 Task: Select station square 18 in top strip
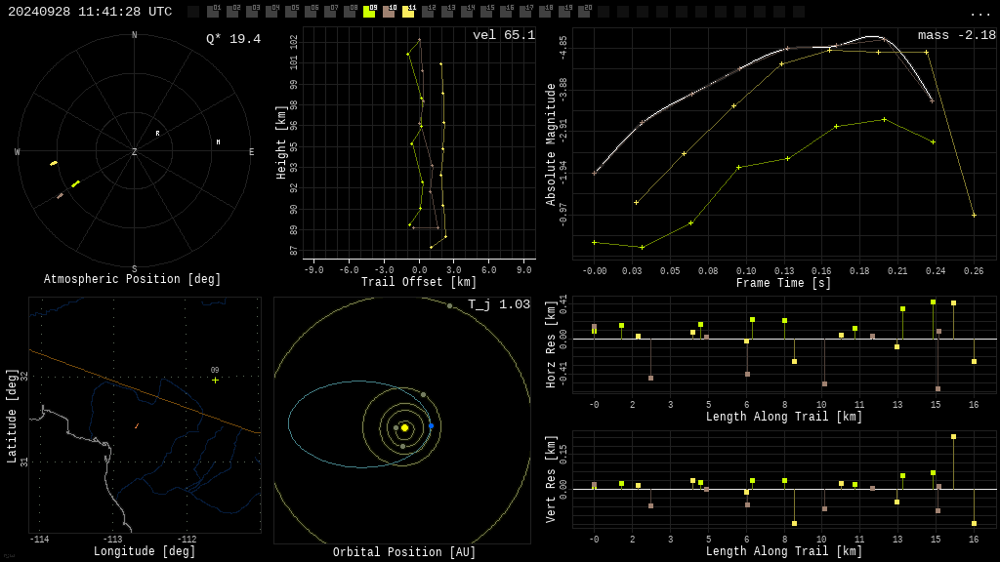544,12
